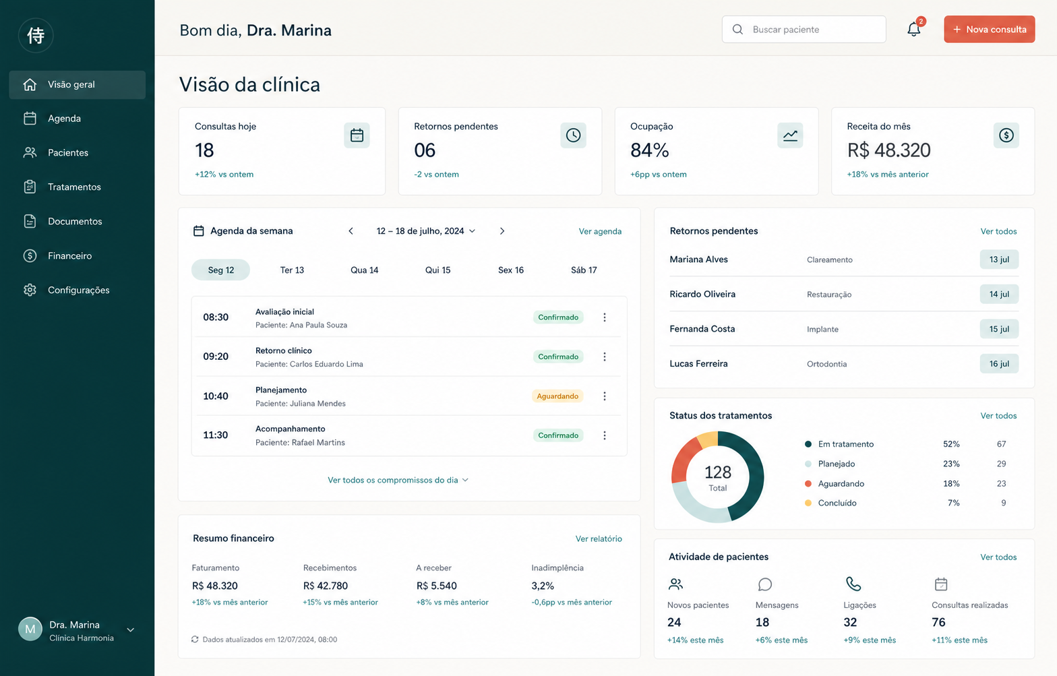Click the Em tratamento legend color dot
Screen dimensions: 1057x676
point(808,444)
